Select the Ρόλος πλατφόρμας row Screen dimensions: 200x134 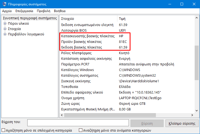coord(127,53)
